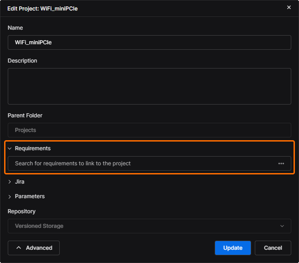Click the three-dots icon in requirements search
299x263 pixels.
[x=281, y=163]
